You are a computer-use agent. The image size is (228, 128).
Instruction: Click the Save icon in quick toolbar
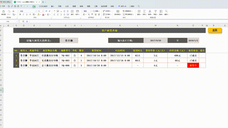tap(9, 6)
